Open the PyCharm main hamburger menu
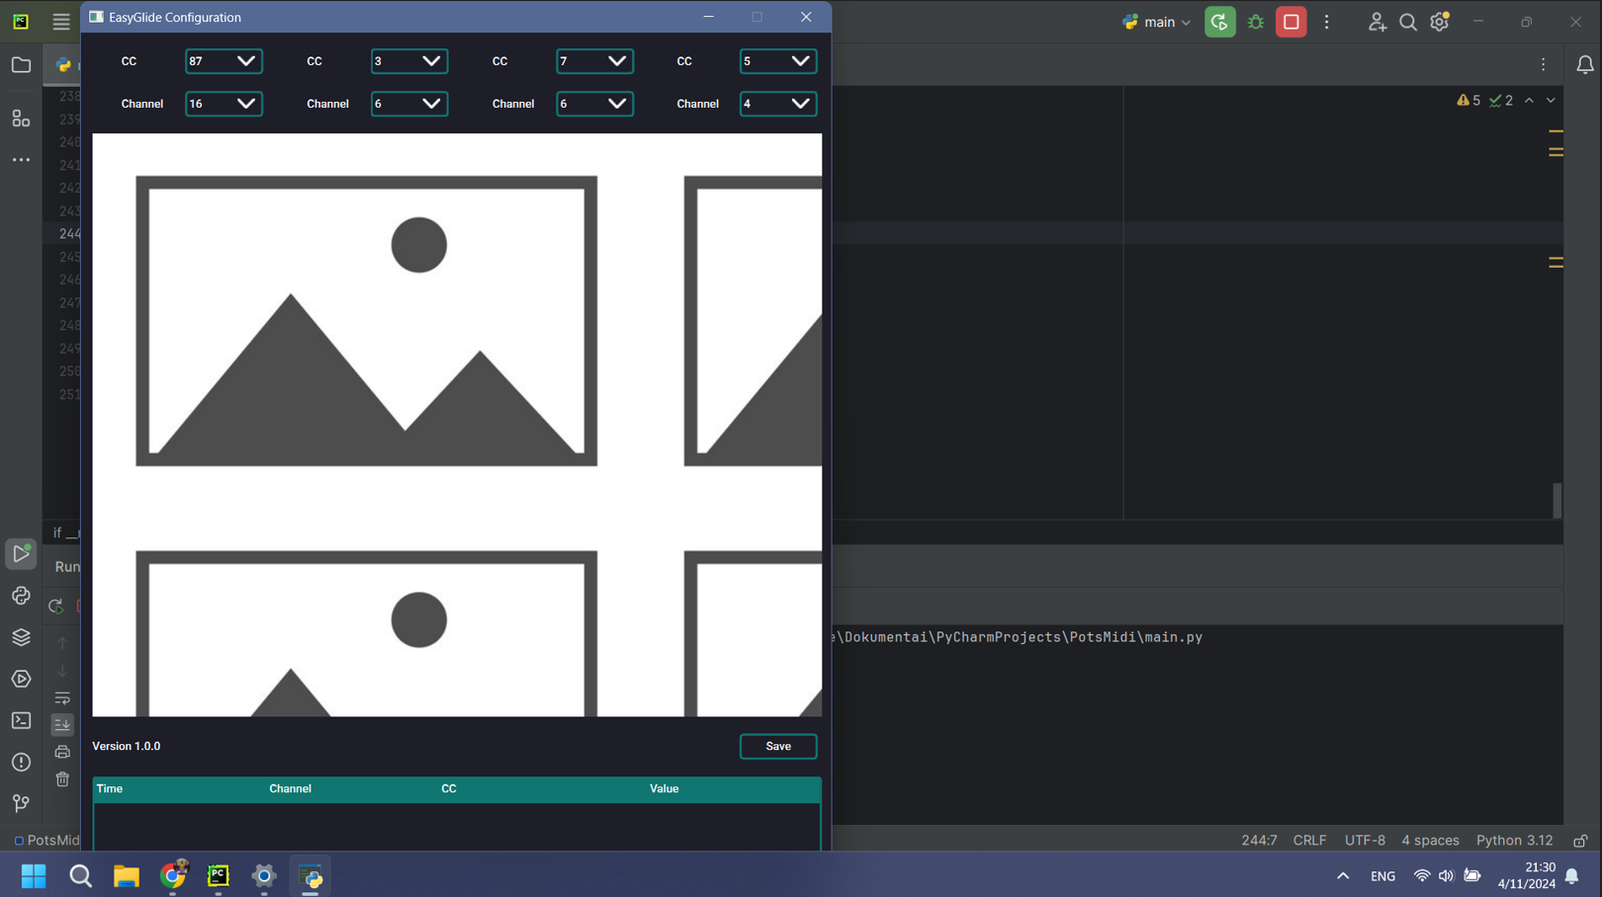This screenshot has width=1602, height=897. pos(61,22)
